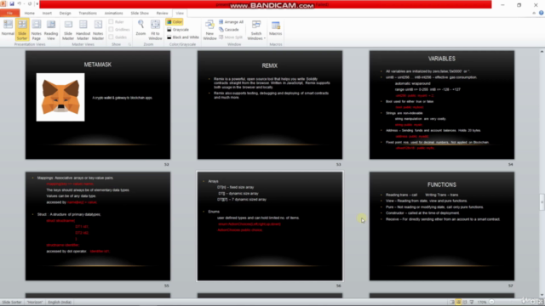The width and height of the screenshot is (545, 306).
Task: Open the File menu tab
Action: click(9, 14)
